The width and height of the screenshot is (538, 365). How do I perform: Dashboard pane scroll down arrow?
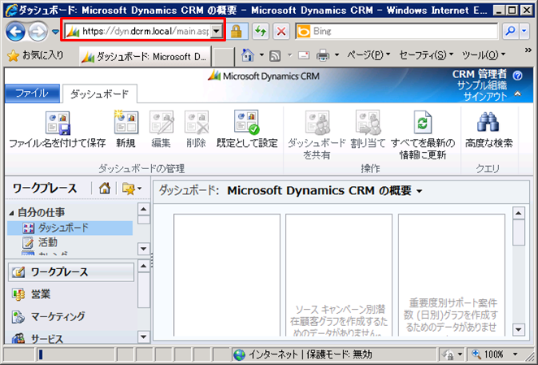point(518,330)
